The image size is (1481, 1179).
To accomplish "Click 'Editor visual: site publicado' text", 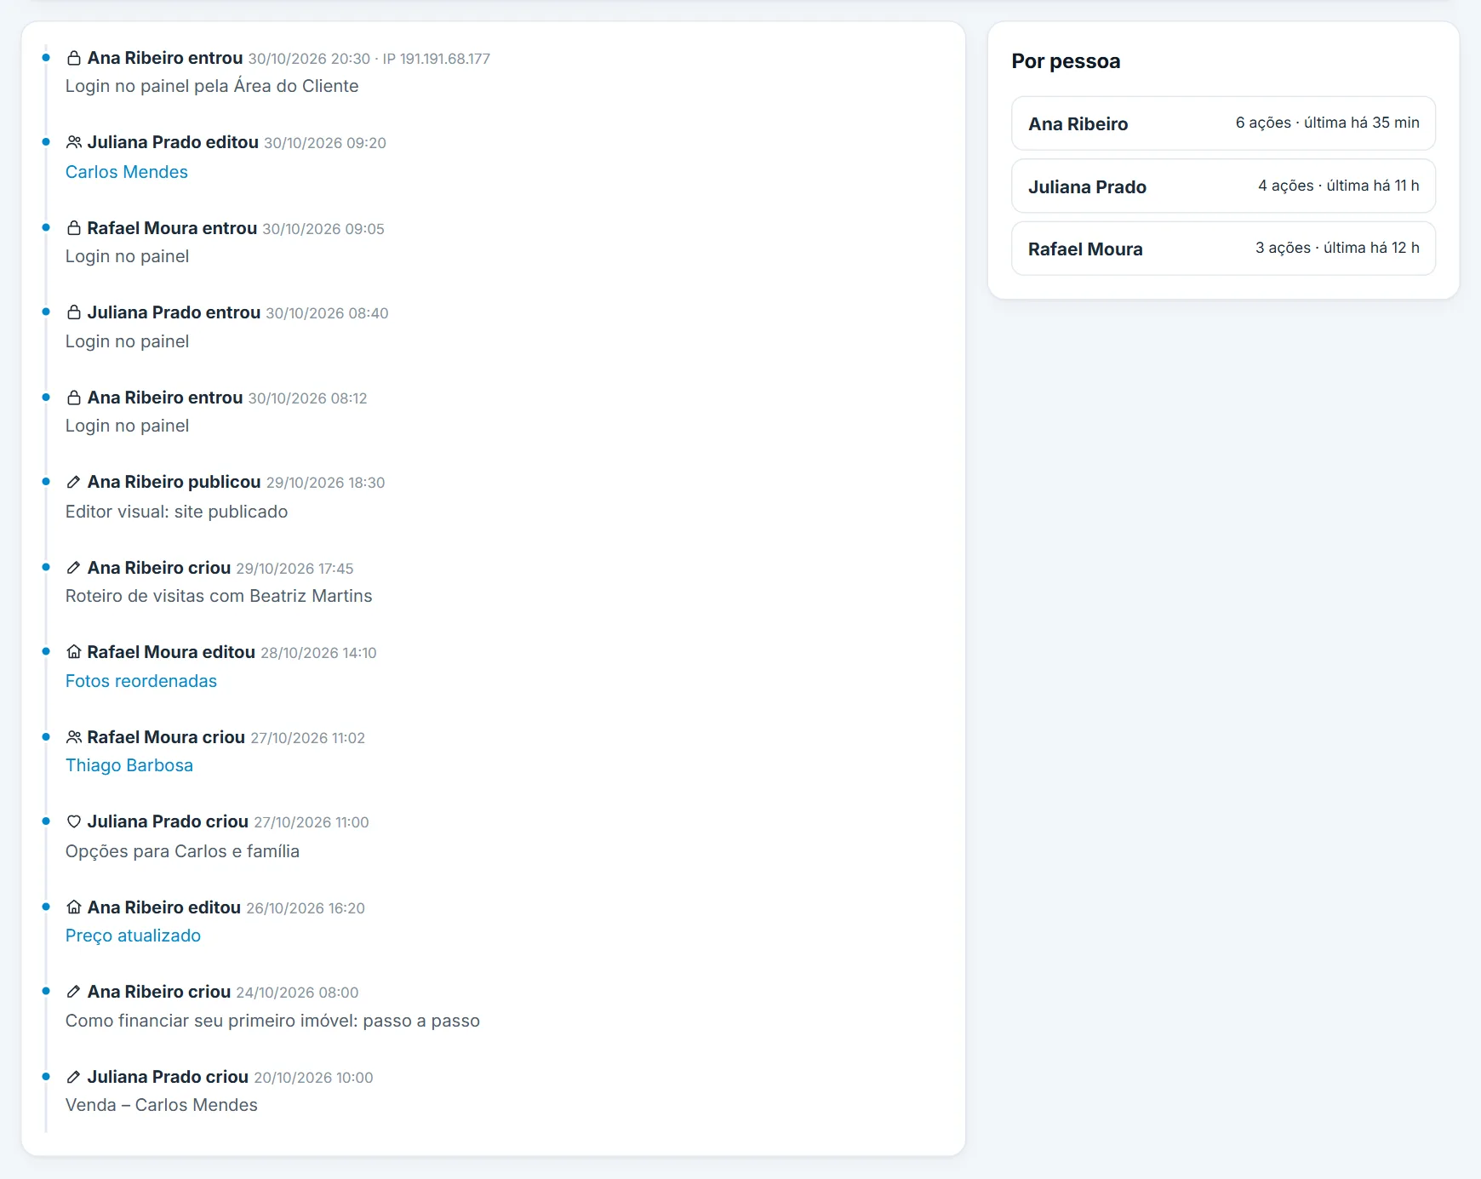I will (x=176, y=512).
